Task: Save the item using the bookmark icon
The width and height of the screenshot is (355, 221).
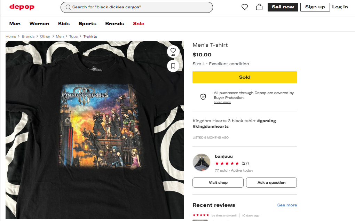Action: coord(173,66)
